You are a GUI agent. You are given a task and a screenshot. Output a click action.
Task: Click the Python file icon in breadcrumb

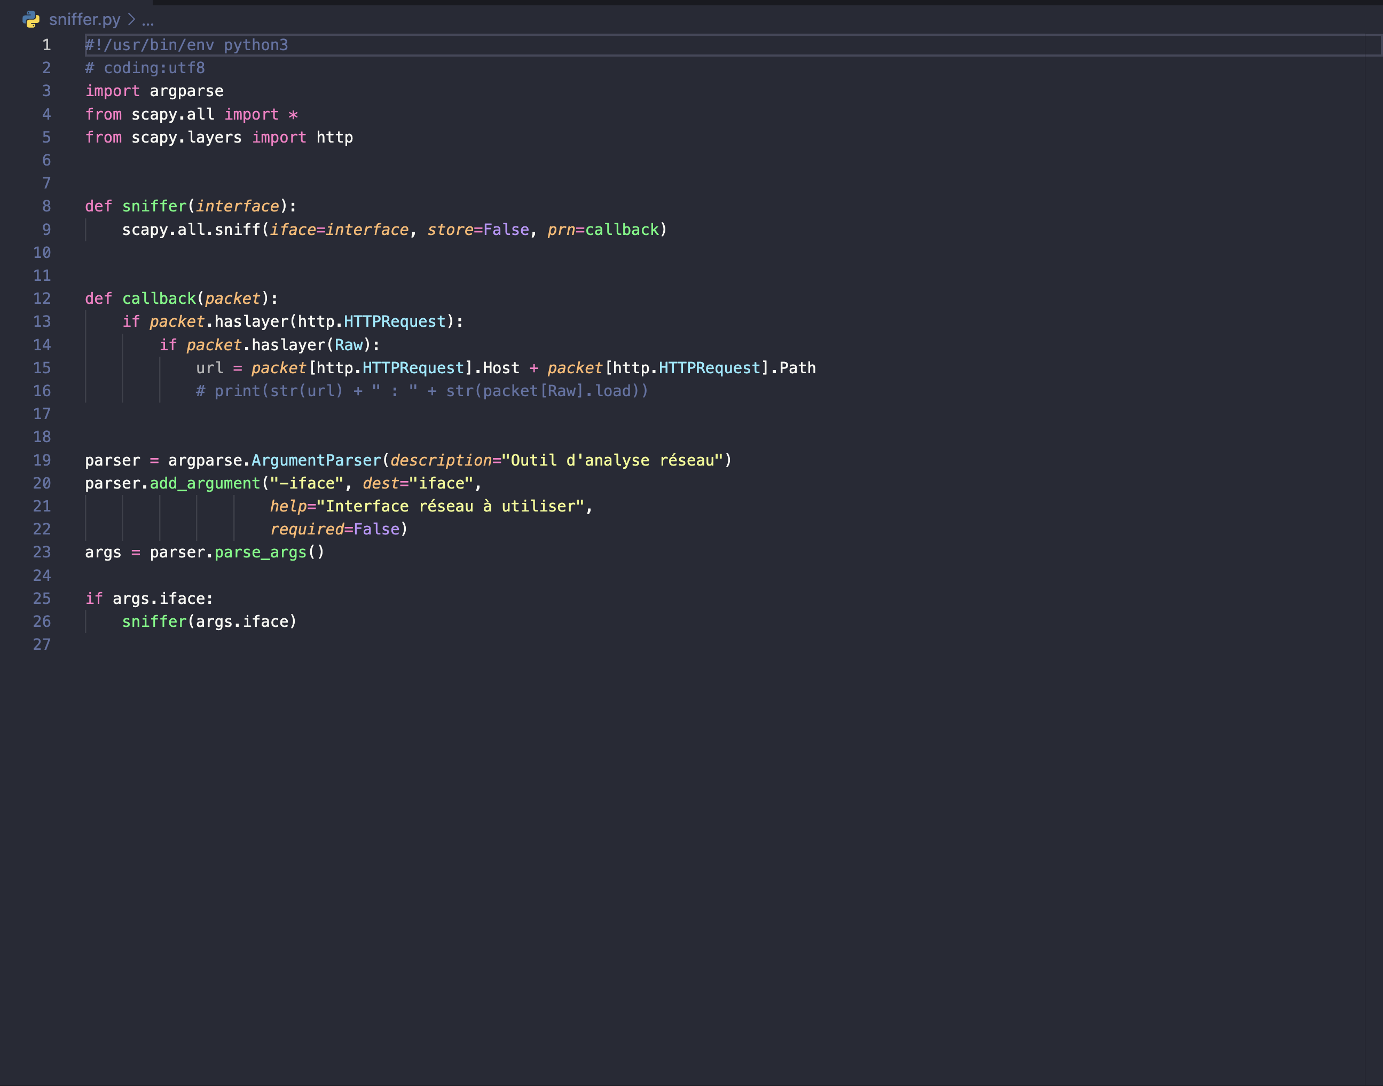pos(31,20)
